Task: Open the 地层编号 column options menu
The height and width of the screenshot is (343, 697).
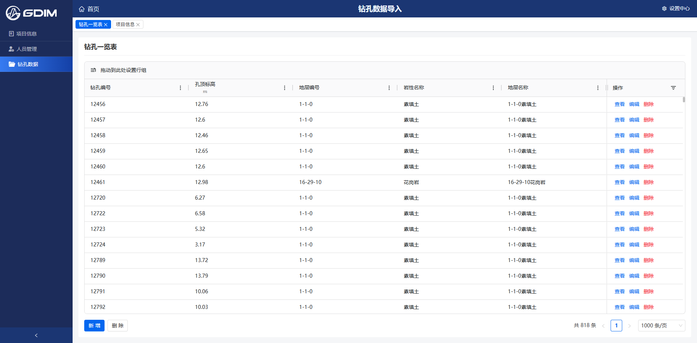Action: point(389,88)
